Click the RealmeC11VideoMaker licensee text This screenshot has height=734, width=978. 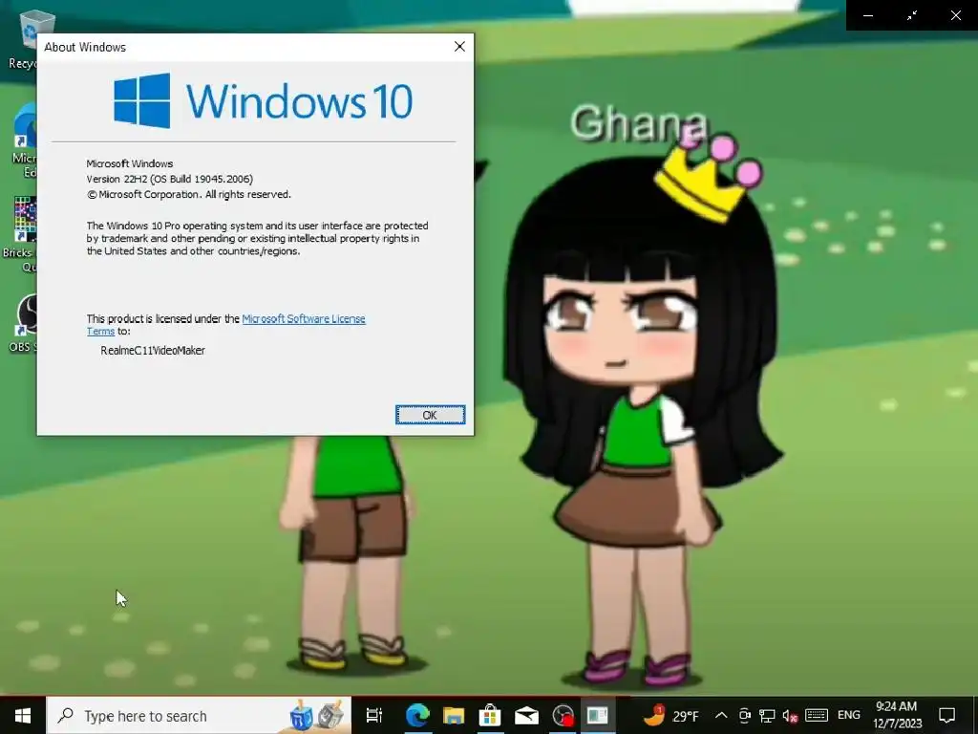153,350
